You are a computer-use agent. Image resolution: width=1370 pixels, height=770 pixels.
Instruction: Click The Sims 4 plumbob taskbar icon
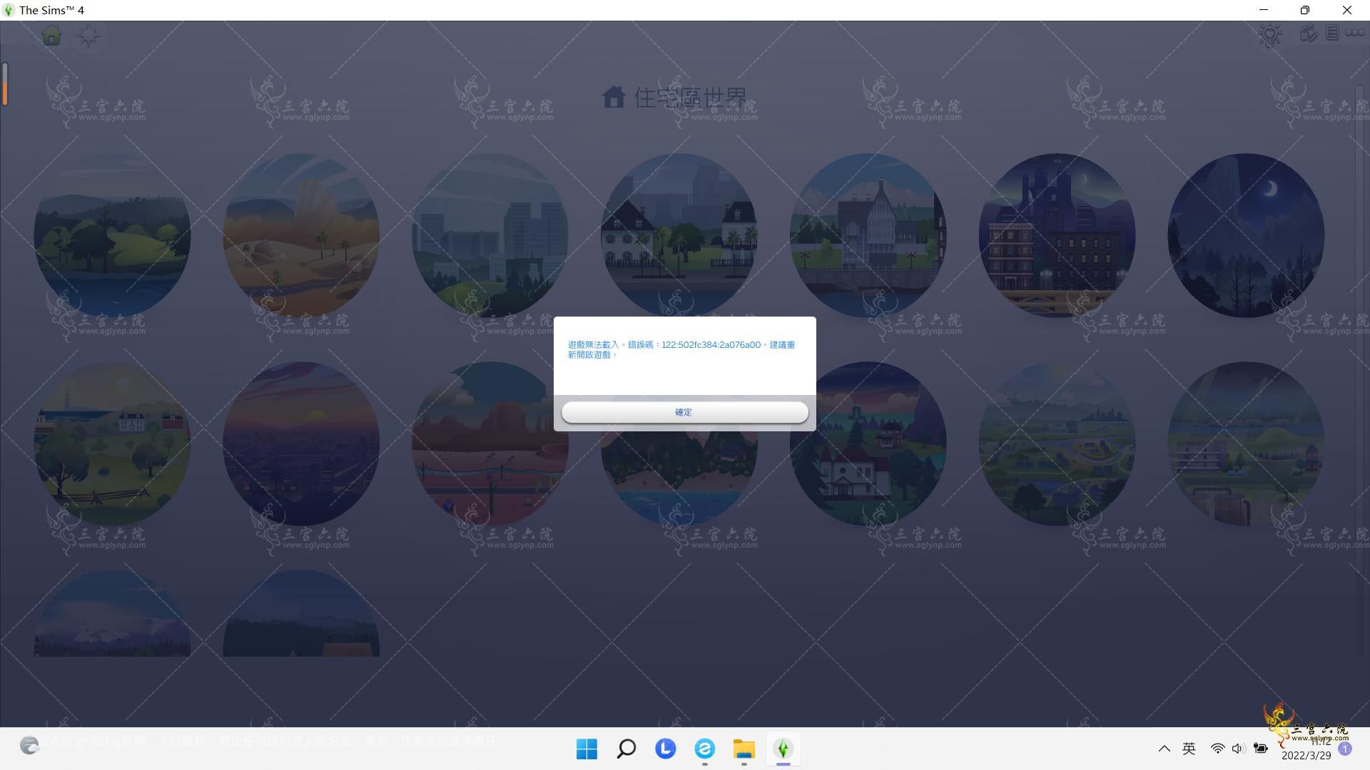tap(783, 749)
